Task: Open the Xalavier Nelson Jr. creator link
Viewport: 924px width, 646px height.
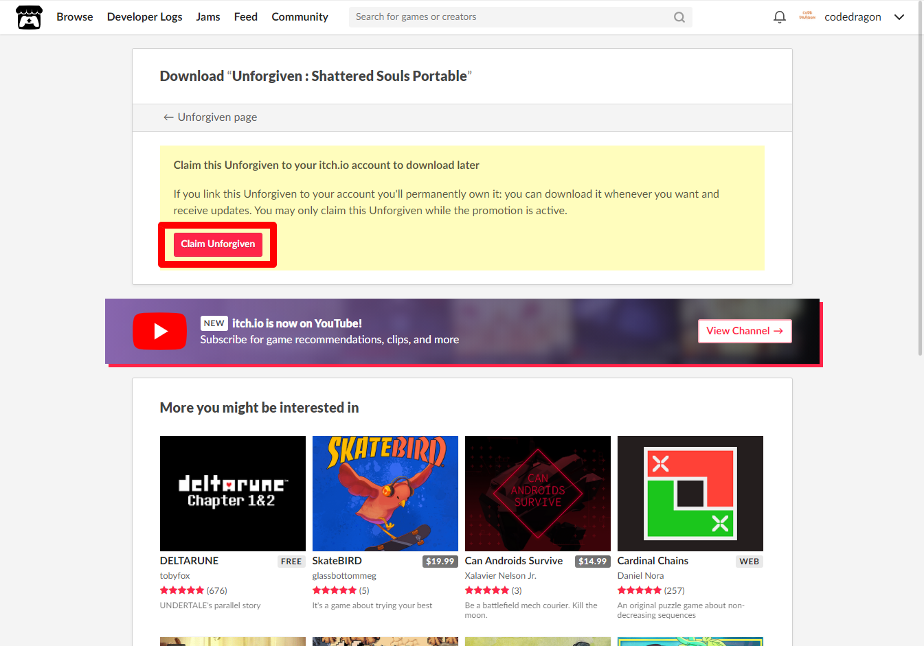Action: click(x=501, y=576)
